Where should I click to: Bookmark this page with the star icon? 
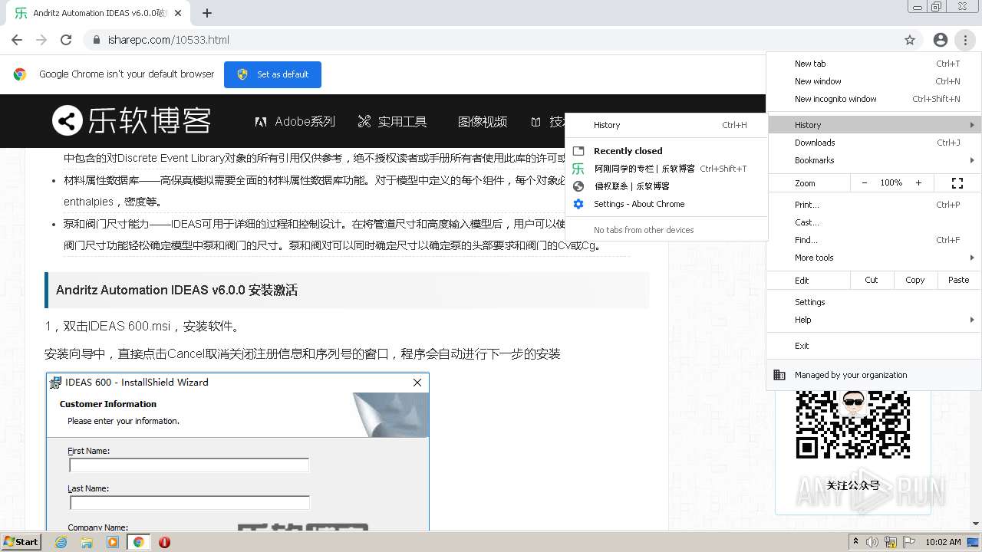(x=910, y=40)
